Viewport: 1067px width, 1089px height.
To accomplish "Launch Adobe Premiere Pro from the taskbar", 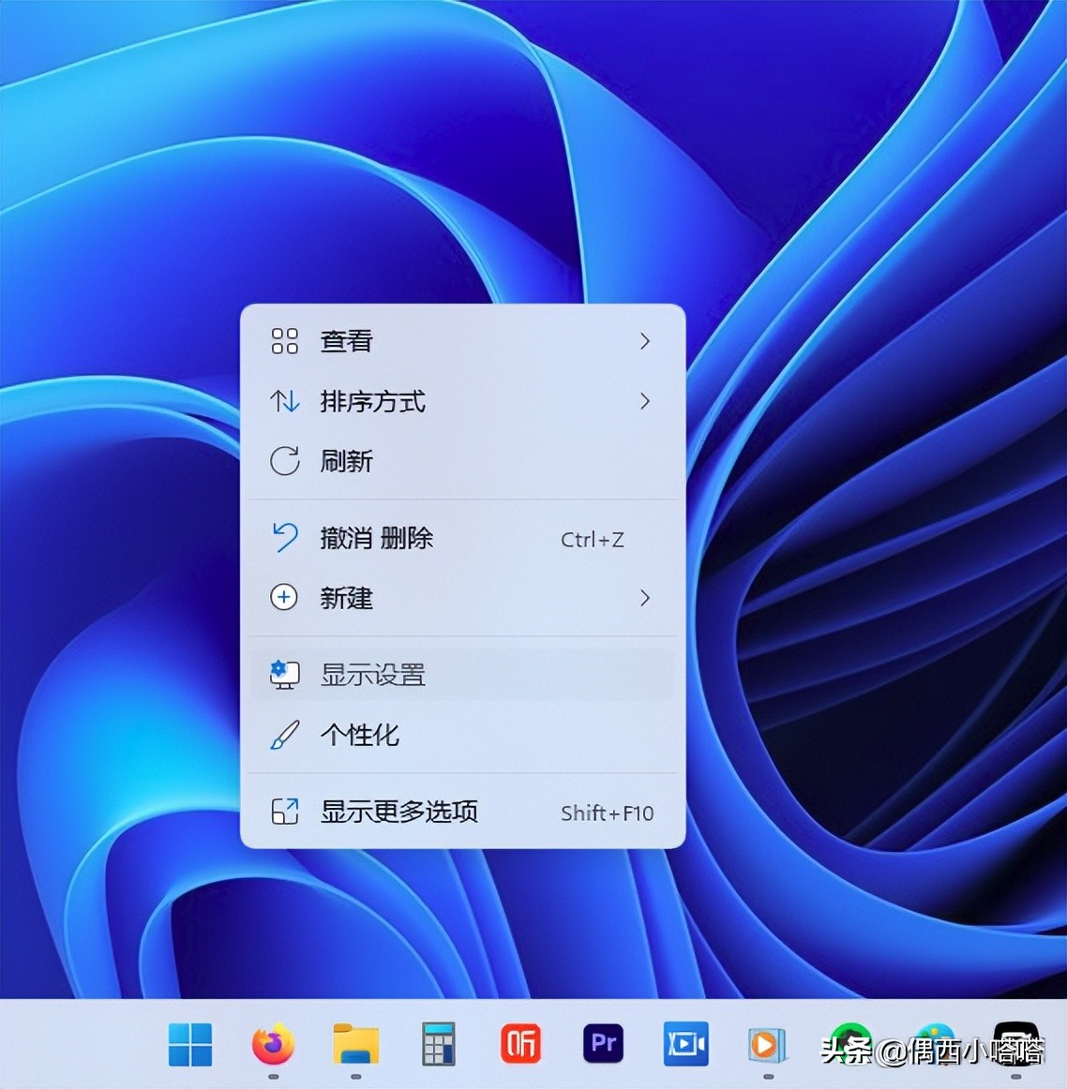I will click(x=603, y=1043).
